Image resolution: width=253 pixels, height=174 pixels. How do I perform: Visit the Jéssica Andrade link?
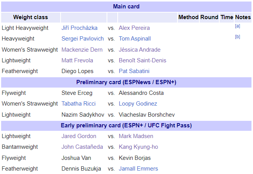[140, 50]
